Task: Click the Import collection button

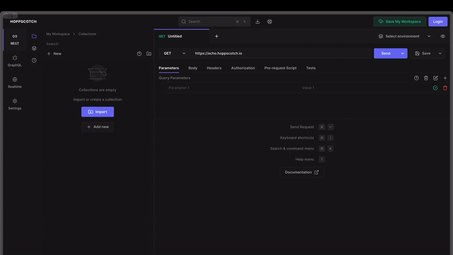Action: [x=97, y=112]
